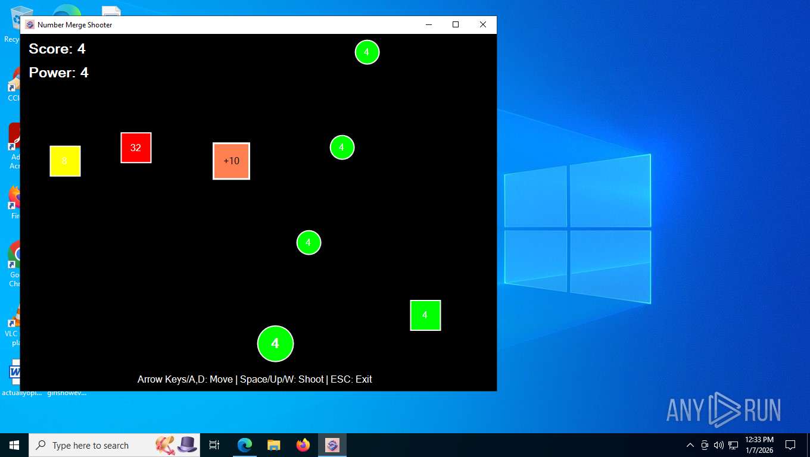Launch Firefox from taskbar
Image resolution: width=810 pixels, height=457 pixels.
coord(303,445)
